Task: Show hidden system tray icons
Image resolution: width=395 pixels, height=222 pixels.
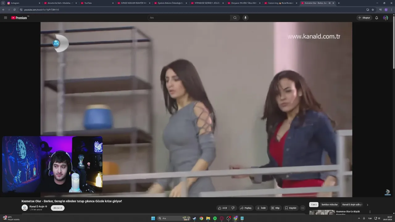Action: tap(359, 218)
